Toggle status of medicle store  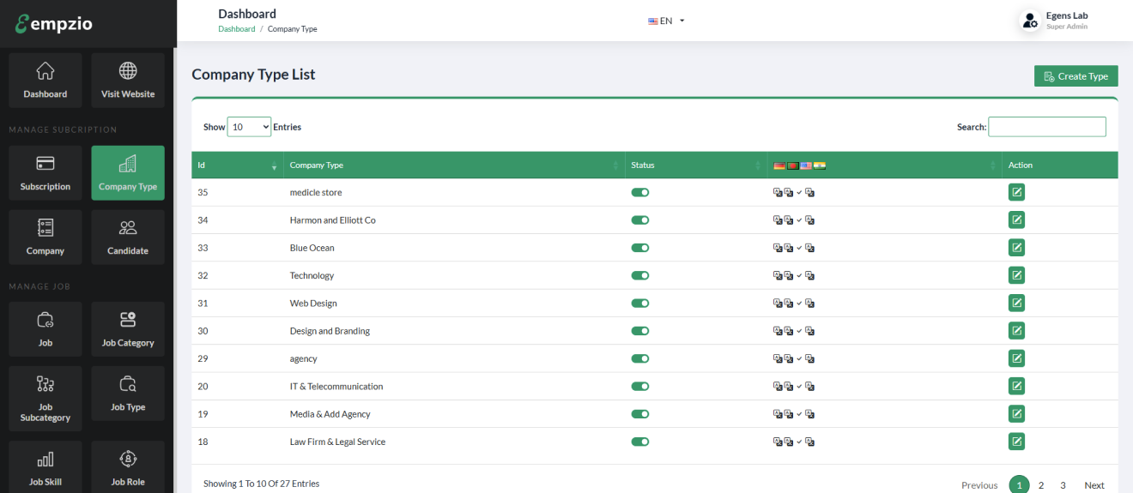[x=639, y=192]
